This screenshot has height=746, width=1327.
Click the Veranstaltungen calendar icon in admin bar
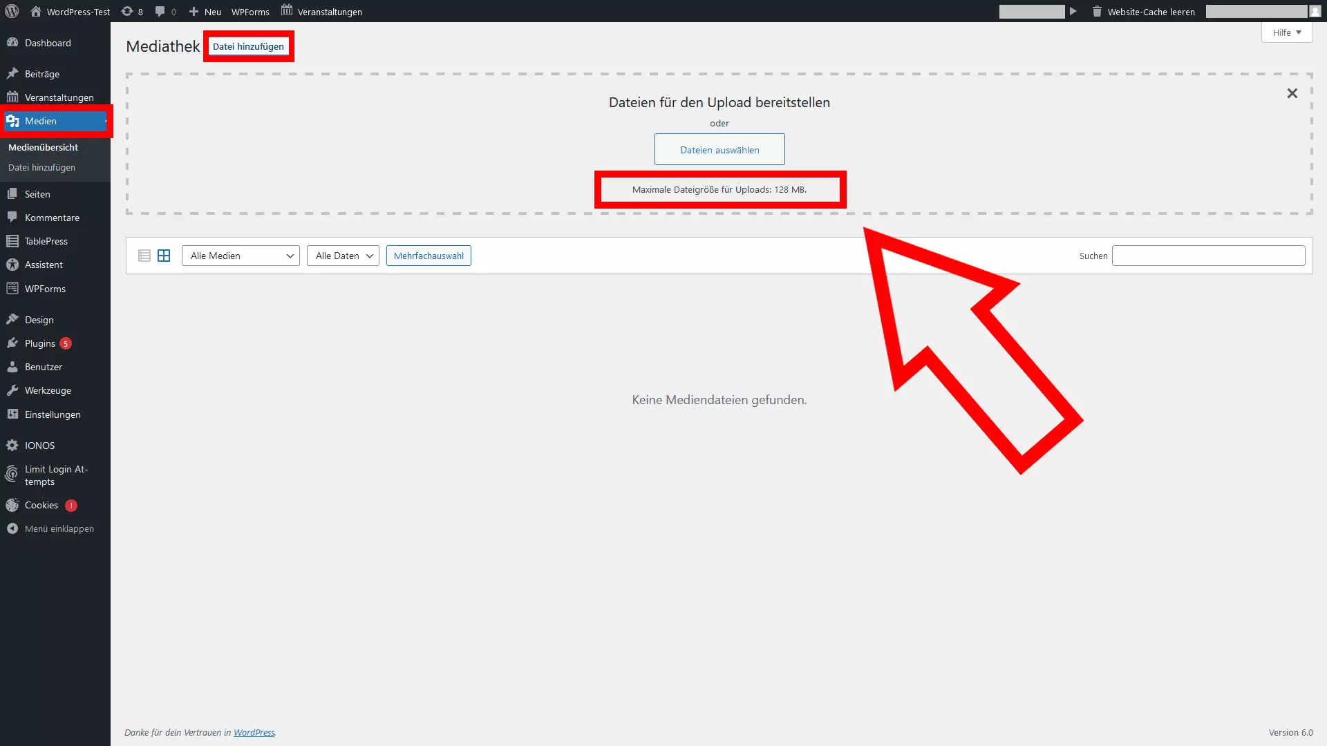(287, 10)
